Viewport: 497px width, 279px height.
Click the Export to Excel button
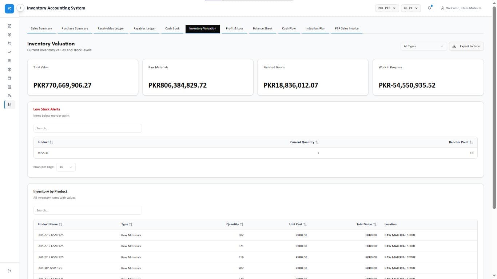tap(466, 46)
